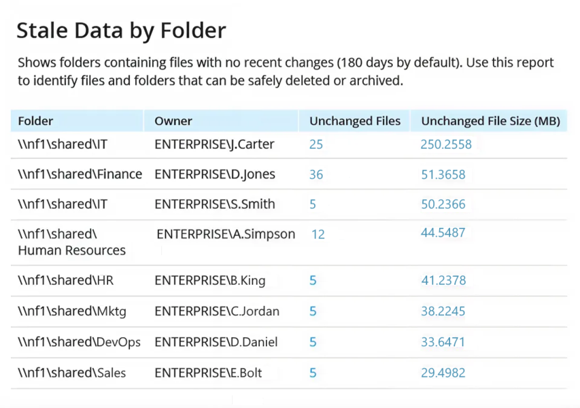Click the 41.2378 file size link

click(x=443, y=280)
